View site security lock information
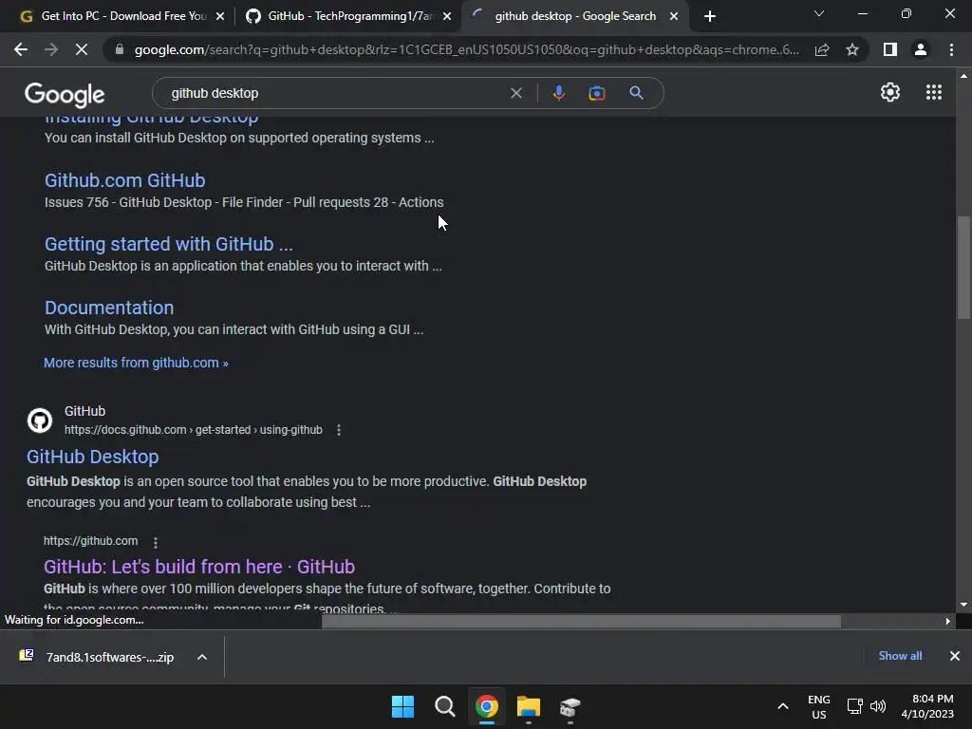This screenshot has width=972, height=729. [119, 49]
